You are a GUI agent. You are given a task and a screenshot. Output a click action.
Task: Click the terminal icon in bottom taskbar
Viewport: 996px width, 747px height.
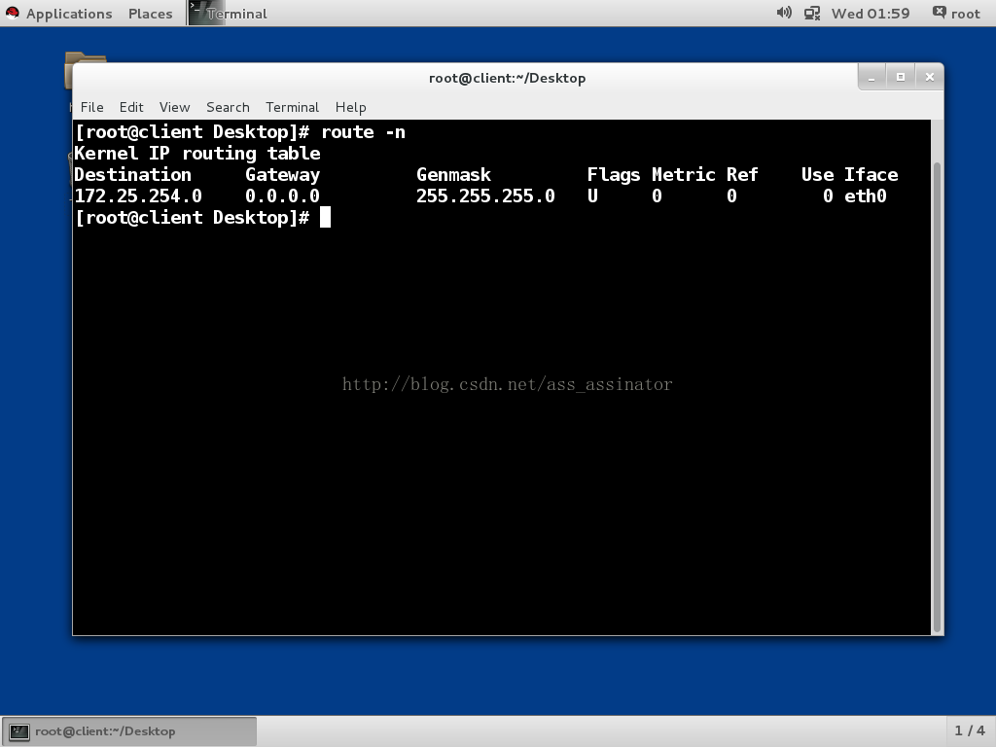tap(19, 731)
